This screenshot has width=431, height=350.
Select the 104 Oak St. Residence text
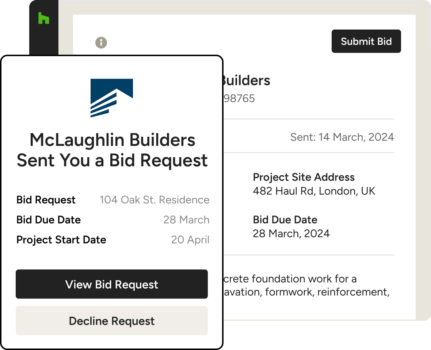point(155,200)
